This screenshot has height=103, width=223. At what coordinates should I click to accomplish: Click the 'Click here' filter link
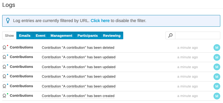pyautogui.click(x=100, y=21)
